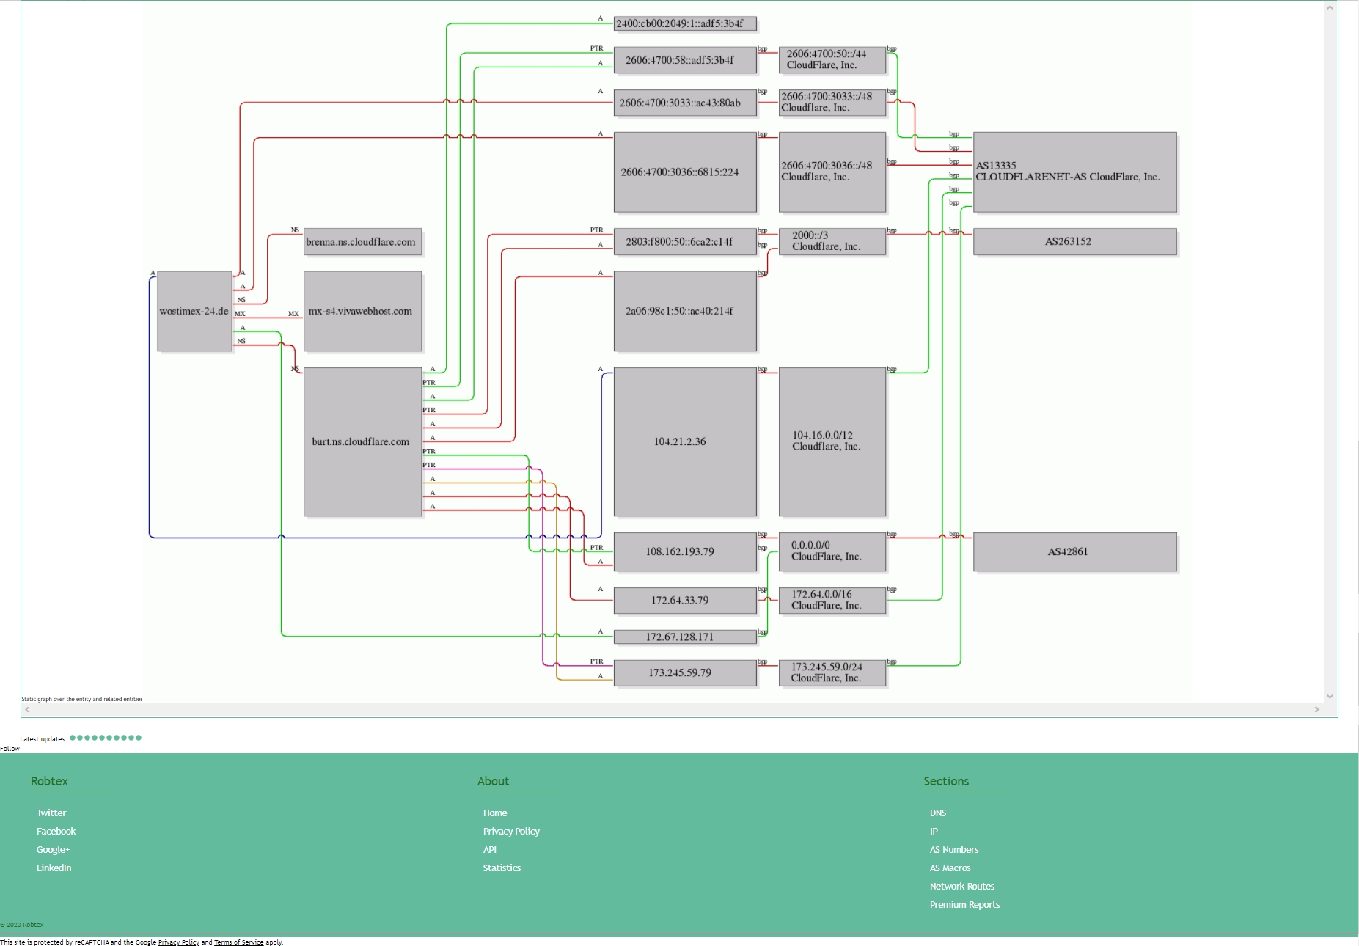Click the wostimex-24.de graph node
This screenshot has height=946, width=1359.
click(194, 312)
